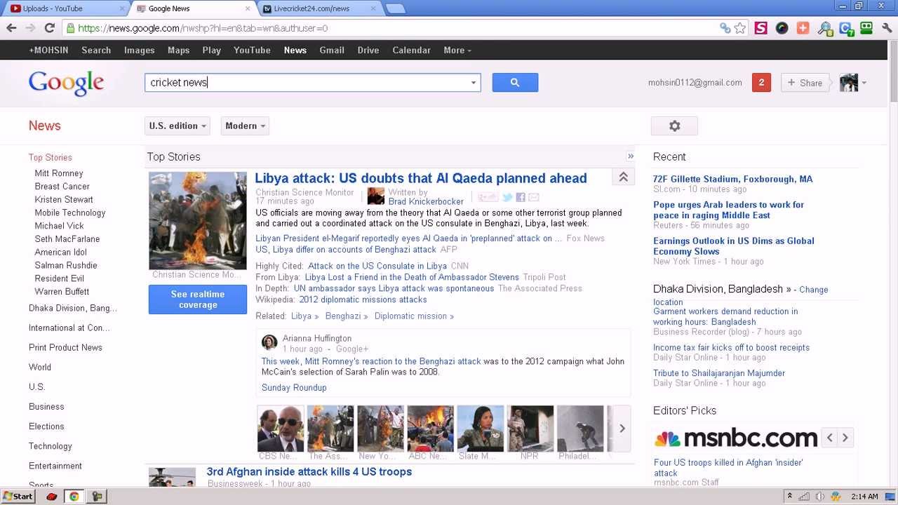Reload the page
Viewport: 898px width, 505px height.
point(49,28)
